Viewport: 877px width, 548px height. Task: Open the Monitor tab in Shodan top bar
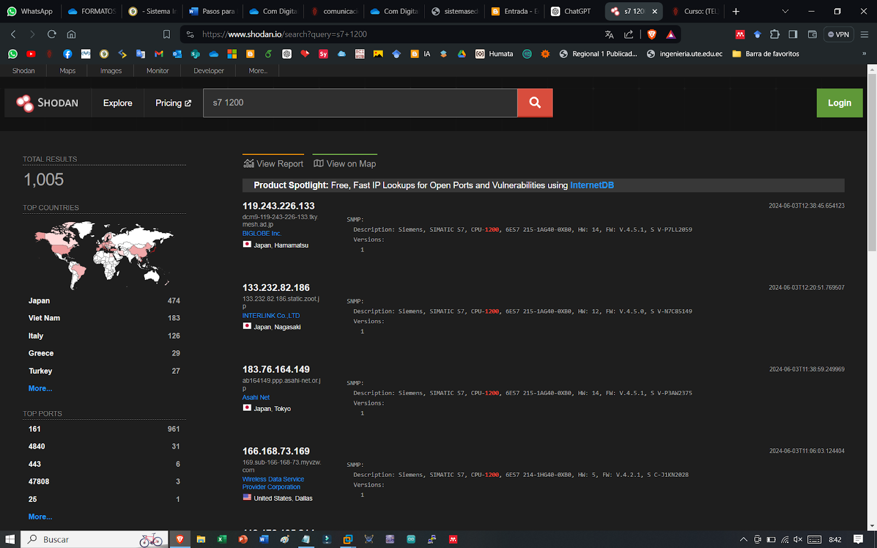[x=157, y=71]
